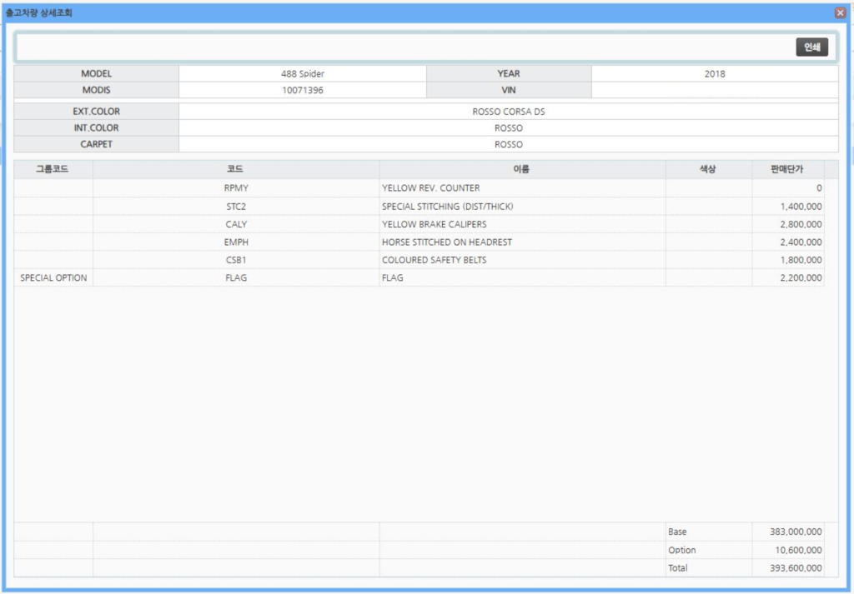Screen dimensions: 854x594
Task: Click the EXT.COLOR field label
Action: (97, 112)
